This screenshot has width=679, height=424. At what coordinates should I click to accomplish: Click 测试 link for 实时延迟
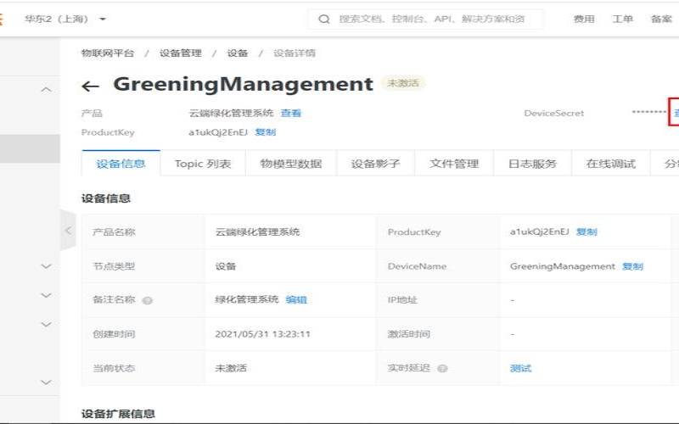520,369
